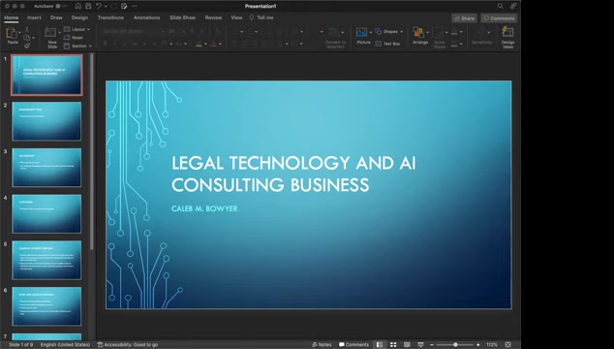
Task: Start Slide Show from status bar icon
Action: 420,345
